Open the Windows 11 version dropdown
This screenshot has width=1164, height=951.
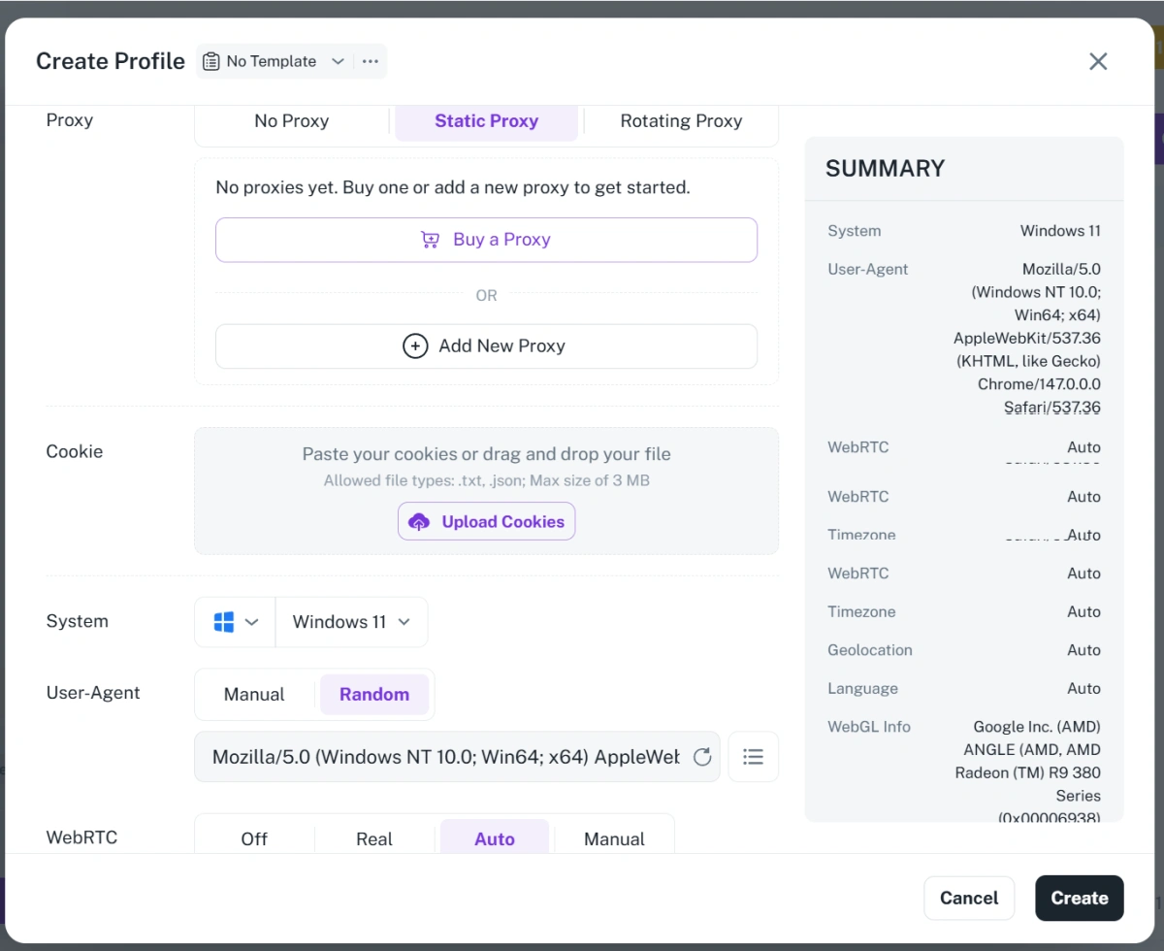351,622
